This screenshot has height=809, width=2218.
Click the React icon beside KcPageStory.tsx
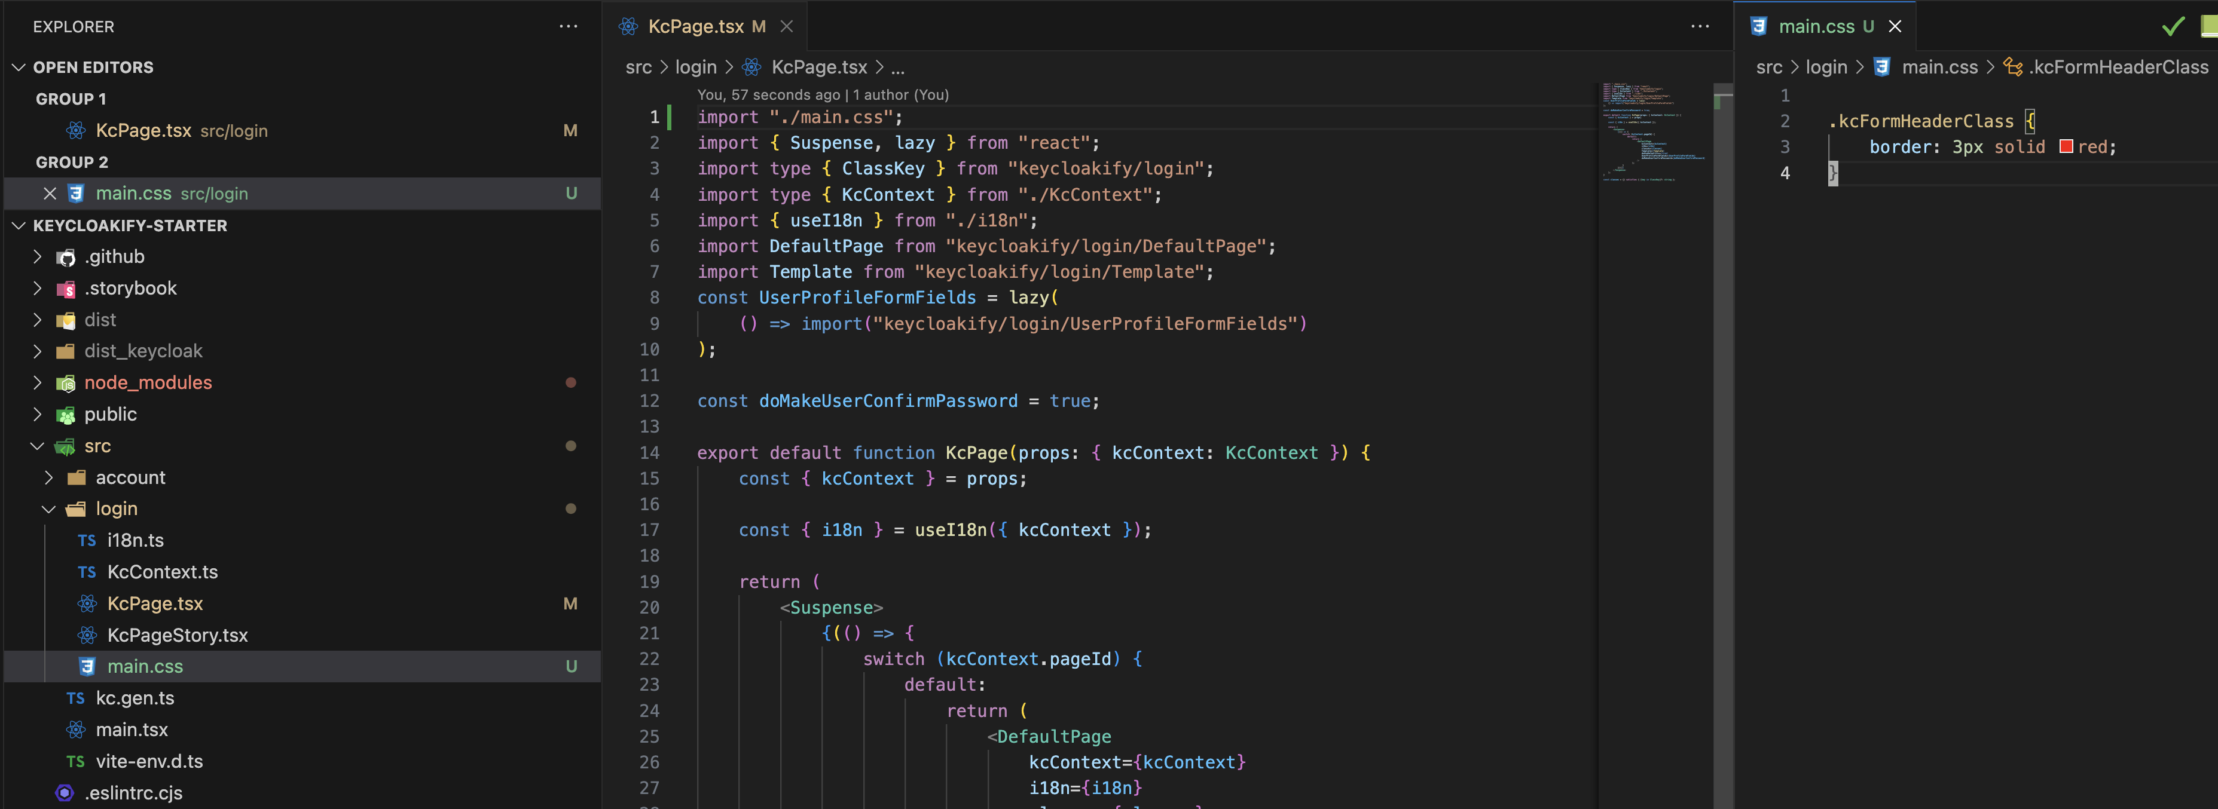tap(87, 635)
